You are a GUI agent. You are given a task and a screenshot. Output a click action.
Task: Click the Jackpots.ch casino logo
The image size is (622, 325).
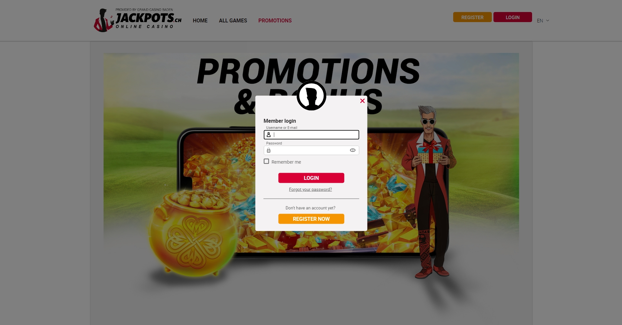138,20
